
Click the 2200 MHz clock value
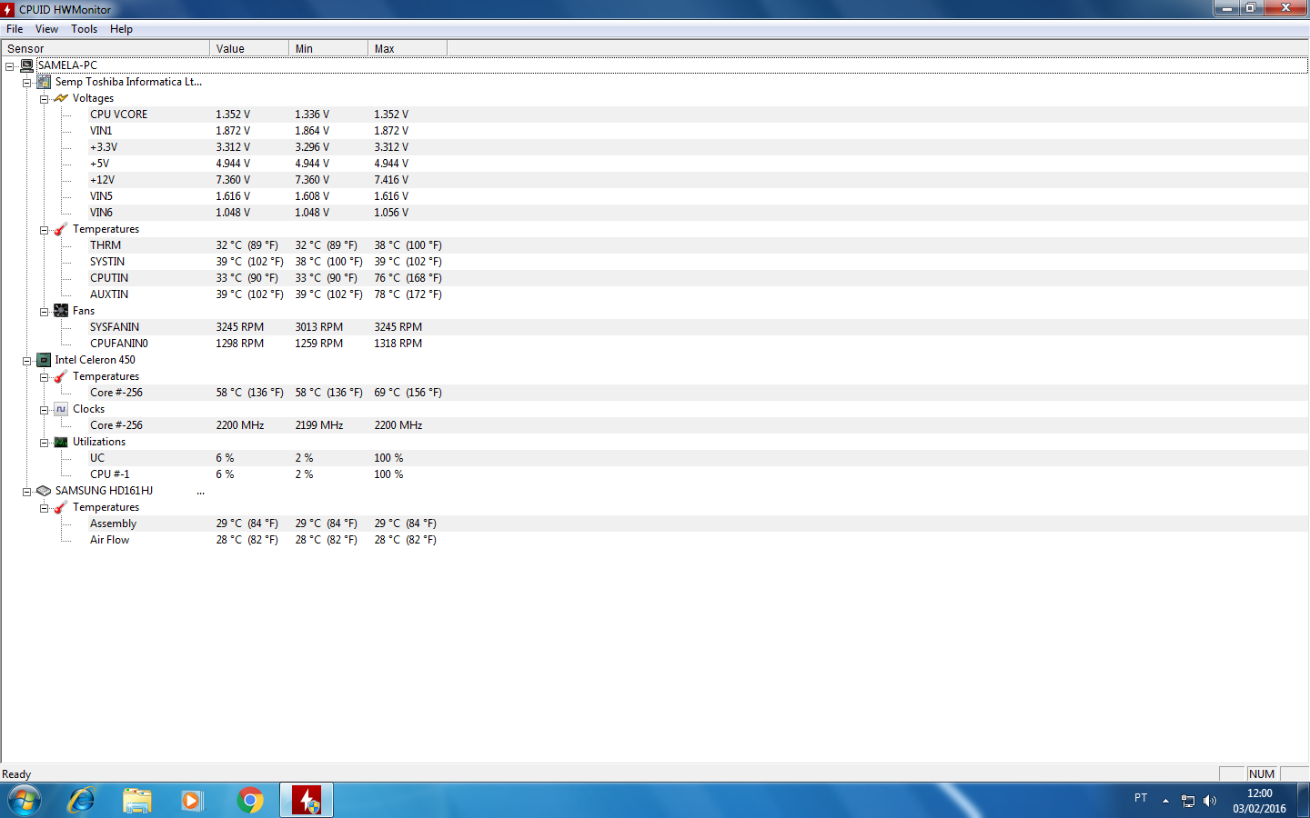tap(240, 425)
